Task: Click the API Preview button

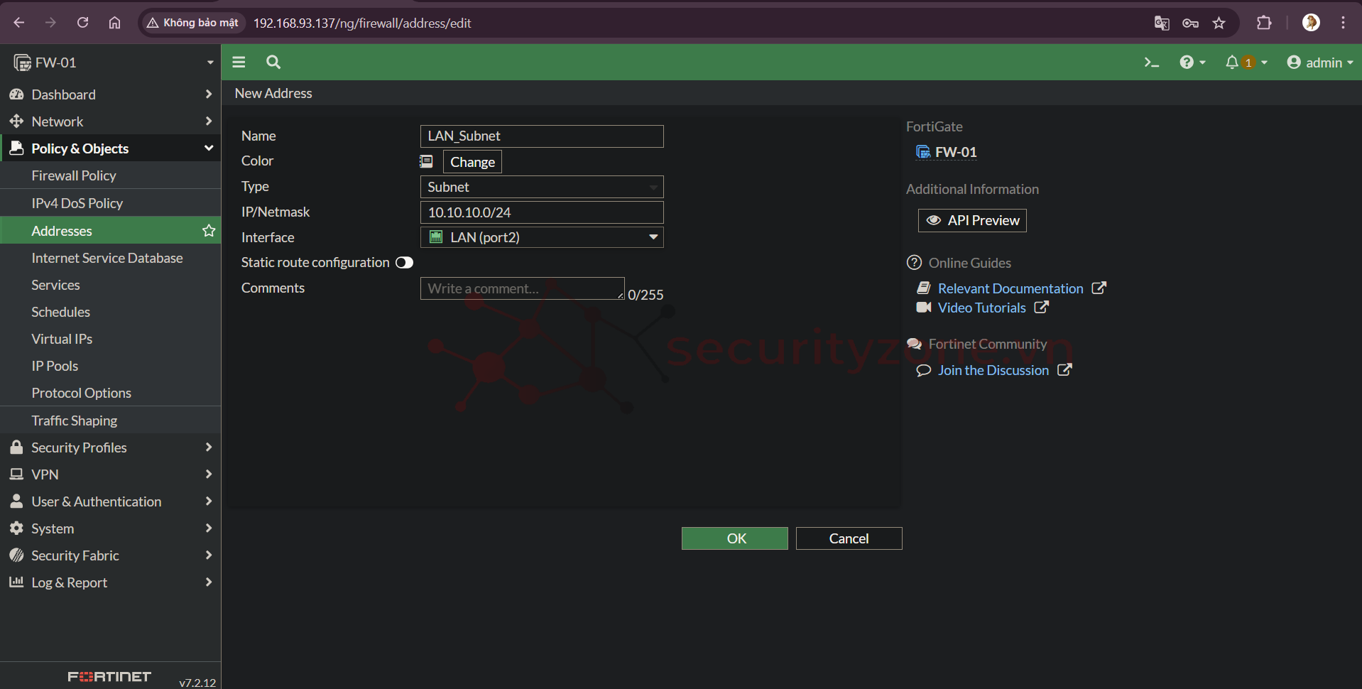Action: (972, 220)
